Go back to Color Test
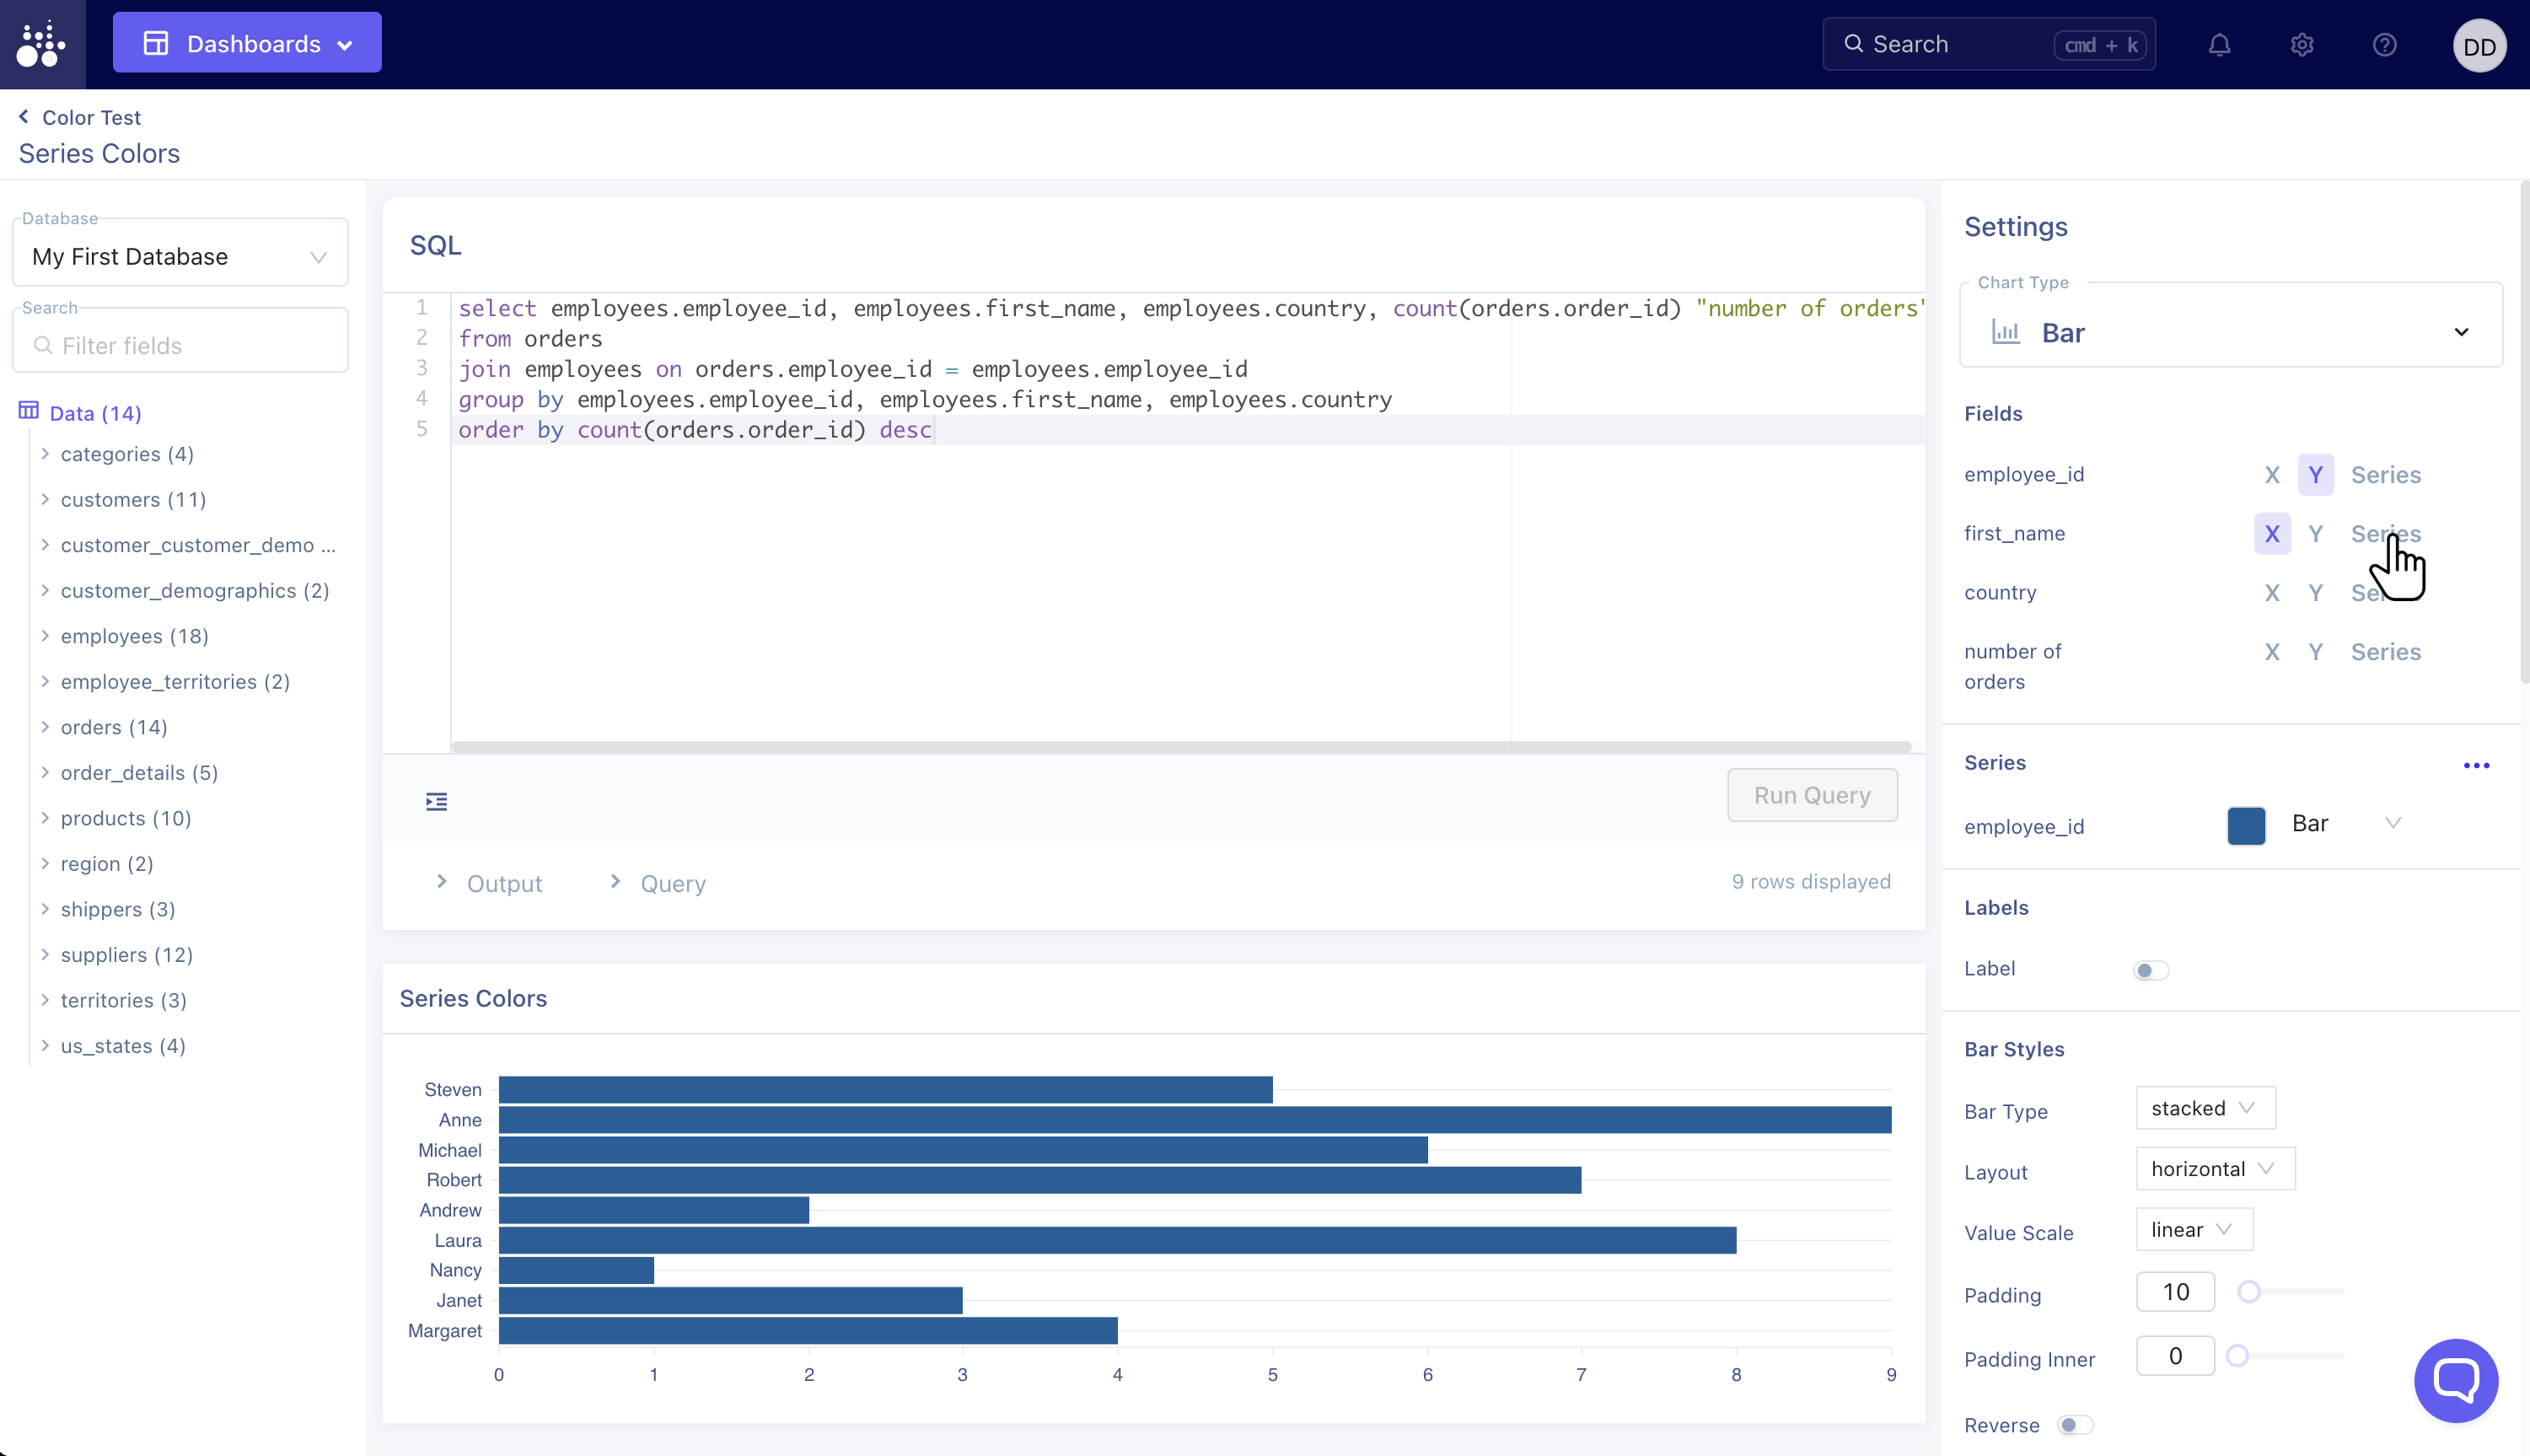Viewport: 2530px width, 1456px height. pyautogui.click(x=80, y=117)
